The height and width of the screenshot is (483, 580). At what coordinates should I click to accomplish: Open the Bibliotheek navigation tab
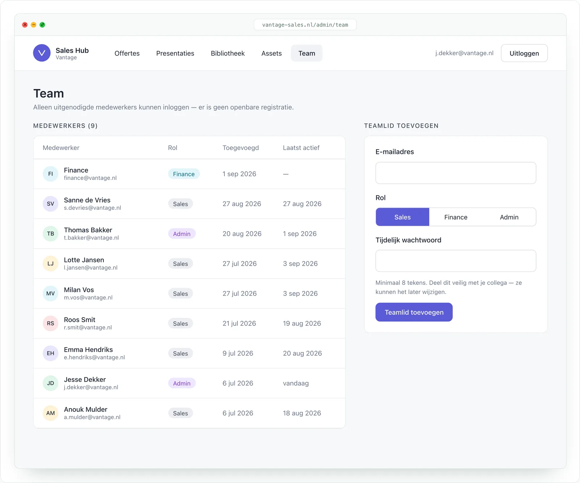[x=228, y=53]
